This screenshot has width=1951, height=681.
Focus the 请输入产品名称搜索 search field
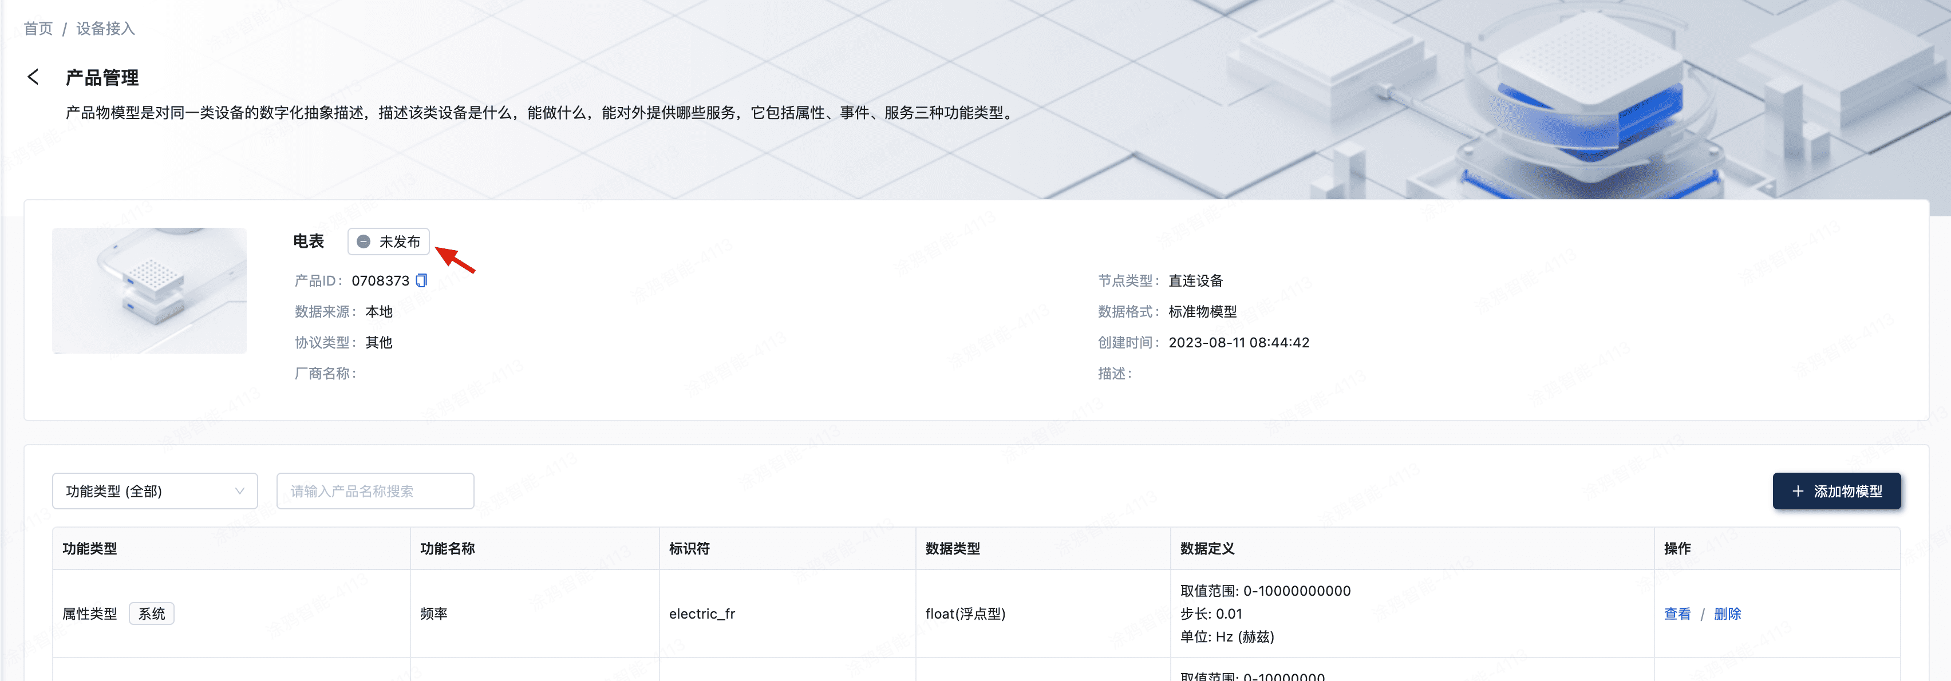click(x=375, y=491)
